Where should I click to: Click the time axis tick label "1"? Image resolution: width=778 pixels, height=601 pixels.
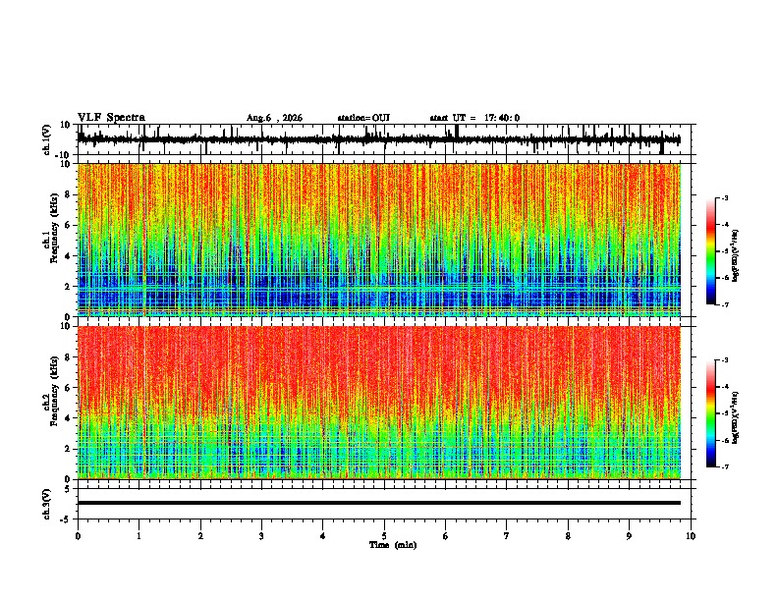(139, 536)
